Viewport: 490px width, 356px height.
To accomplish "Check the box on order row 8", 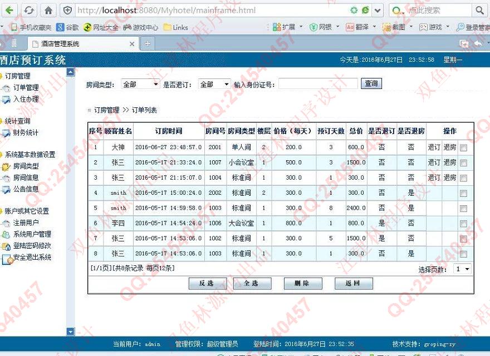I will tap(463, 254).
